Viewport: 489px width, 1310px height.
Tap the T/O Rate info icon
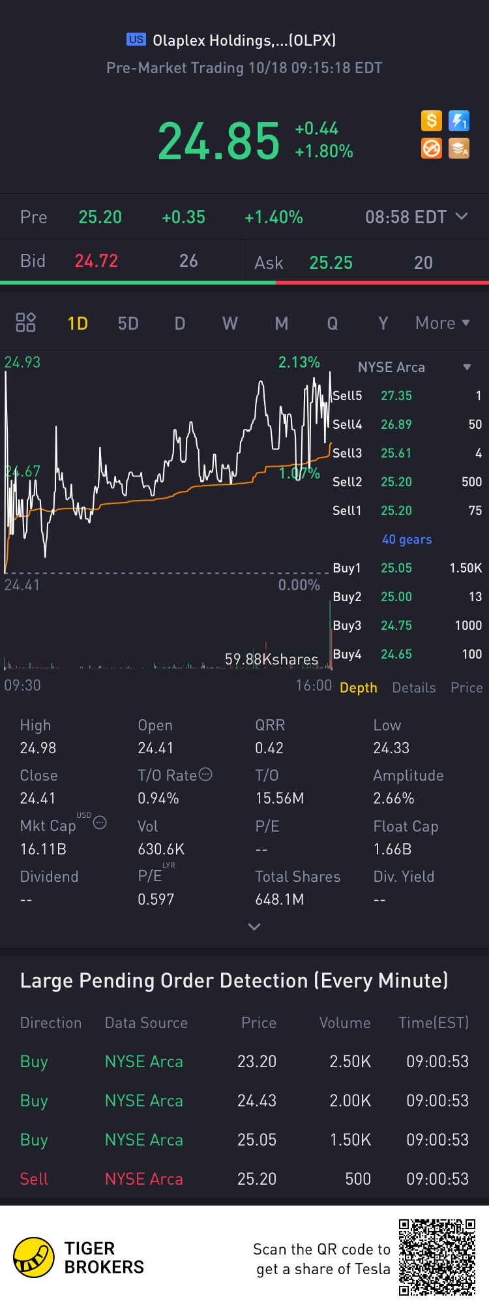(205, 775)
